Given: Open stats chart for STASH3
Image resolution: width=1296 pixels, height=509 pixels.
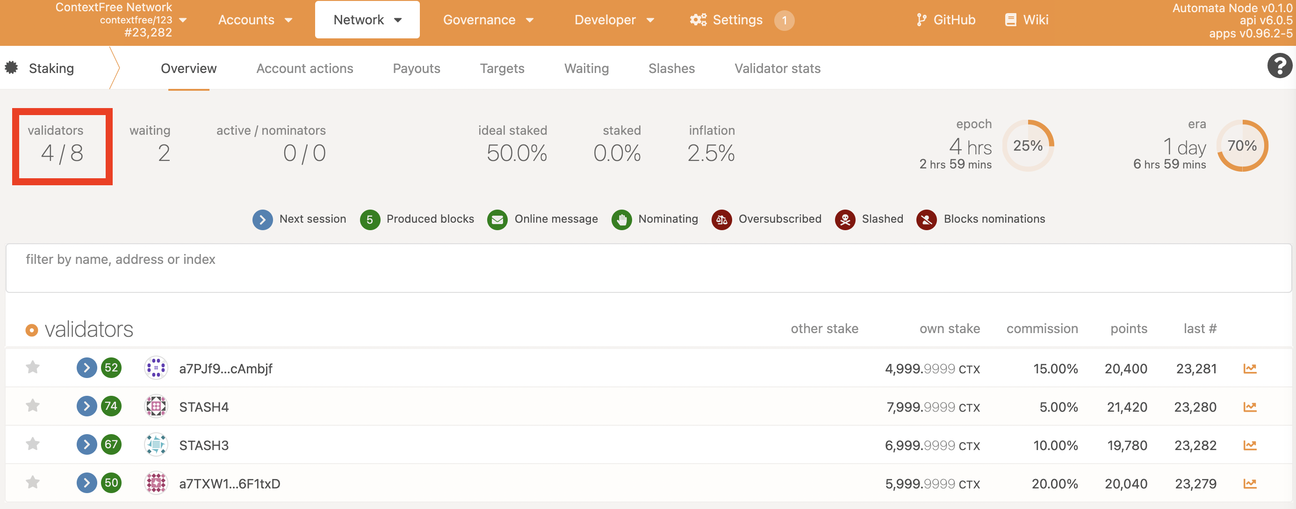Looking at the screenshot, I should (x=1250, y=445).
